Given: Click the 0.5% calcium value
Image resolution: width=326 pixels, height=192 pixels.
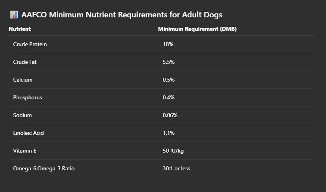Looking at the screenshot, I should click(x=169, y=80).
